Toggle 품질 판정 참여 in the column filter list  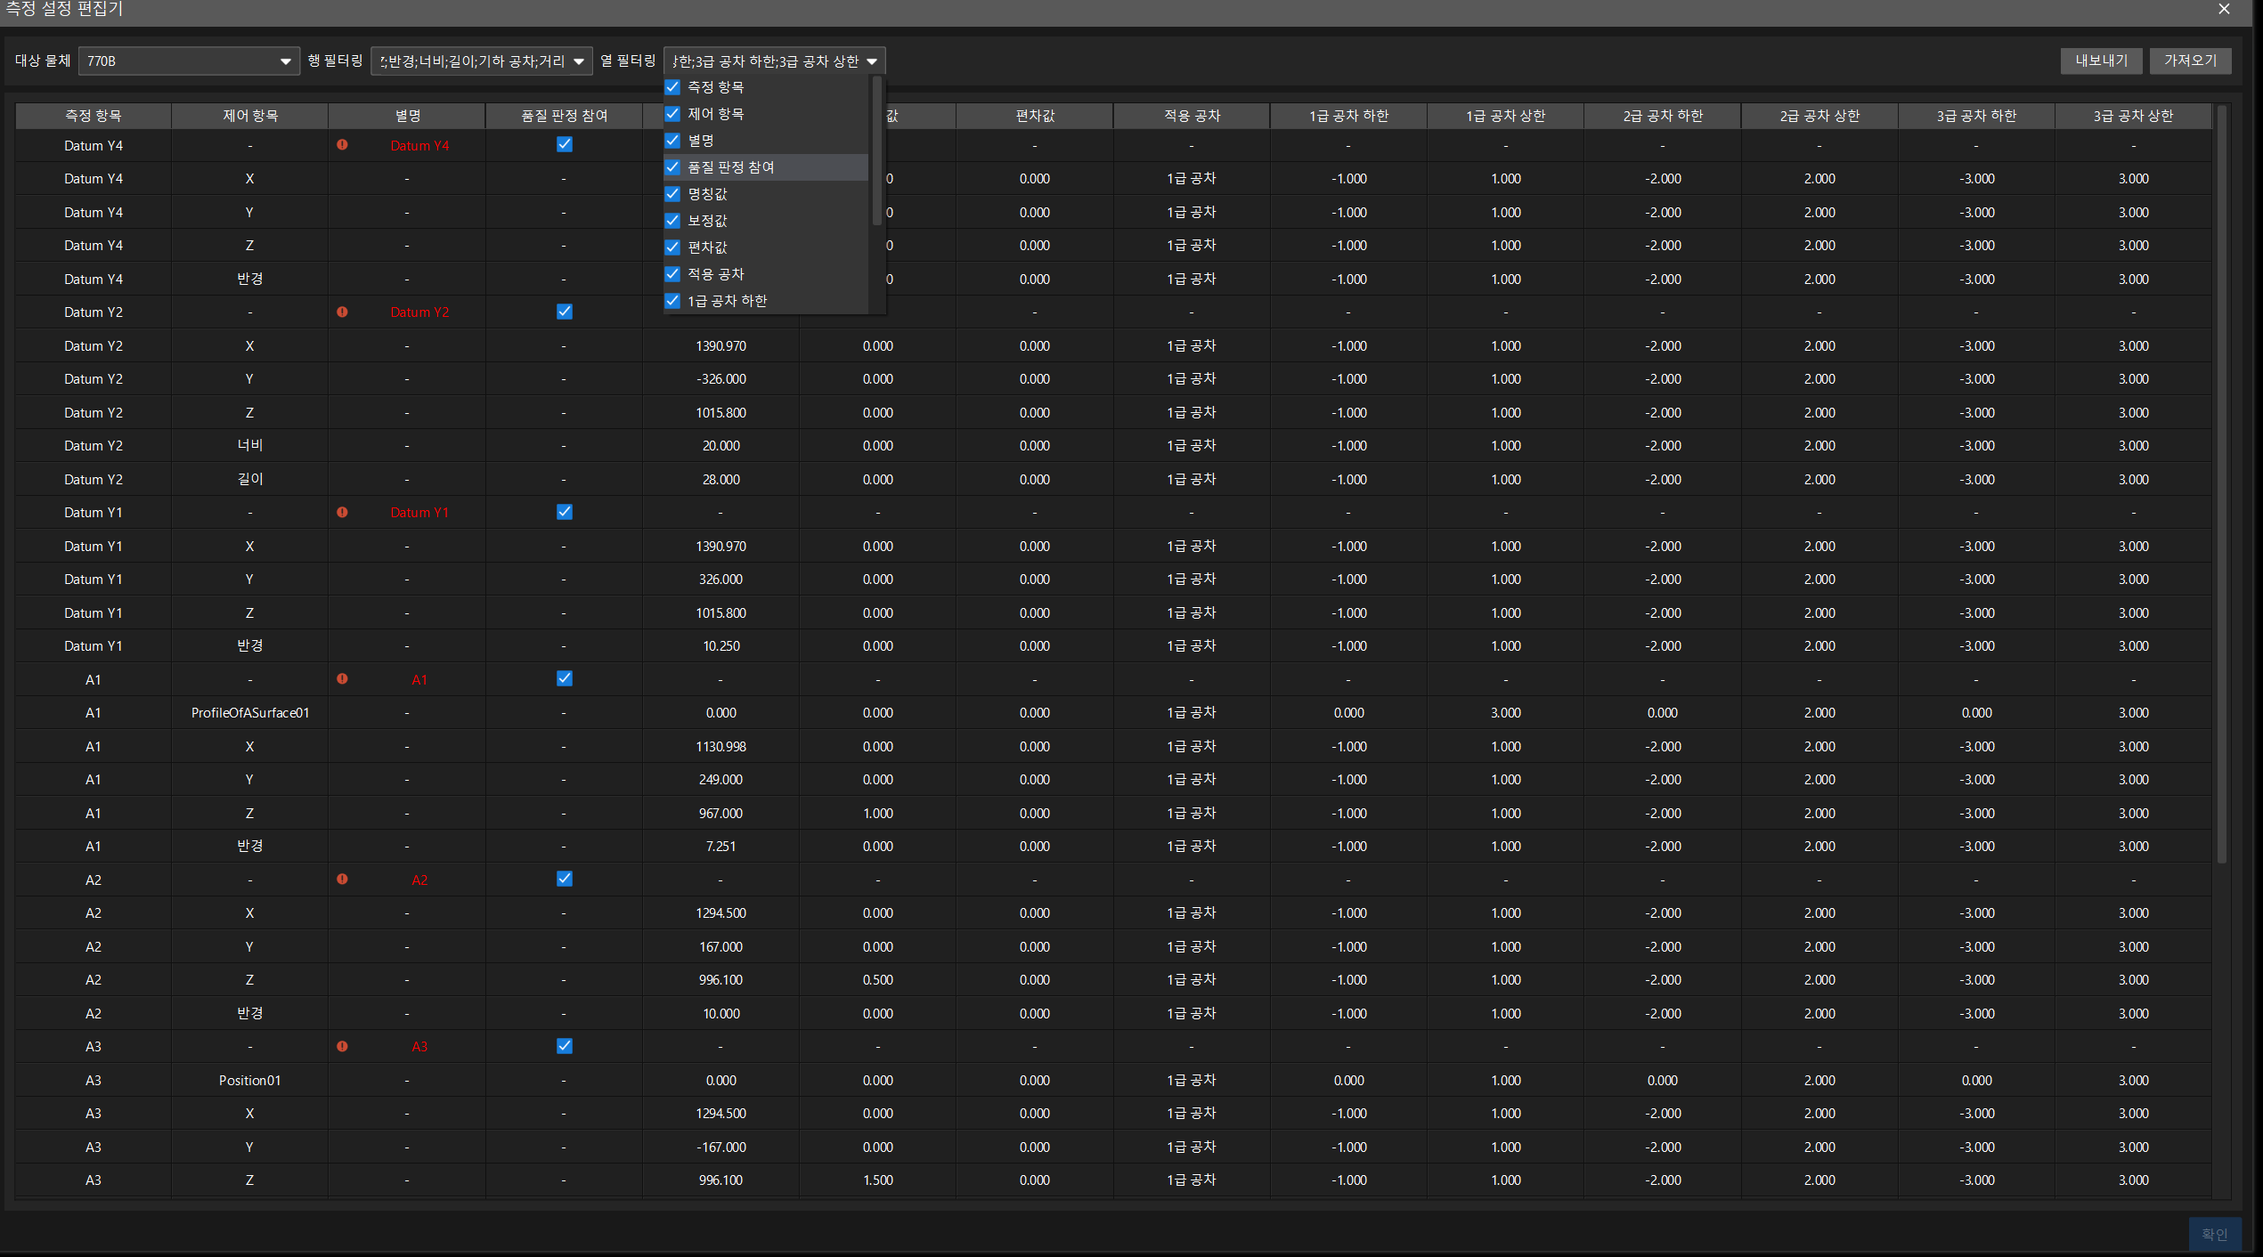[x=672, y=167]
